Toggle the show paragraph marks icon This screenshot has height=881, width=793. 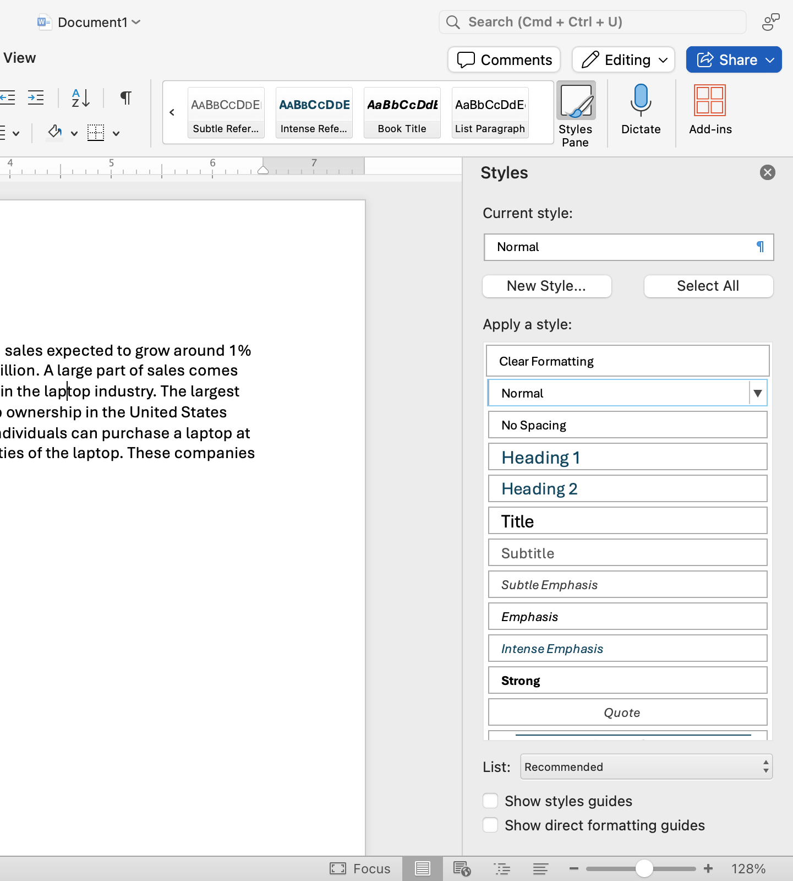[x=126, y=98]
